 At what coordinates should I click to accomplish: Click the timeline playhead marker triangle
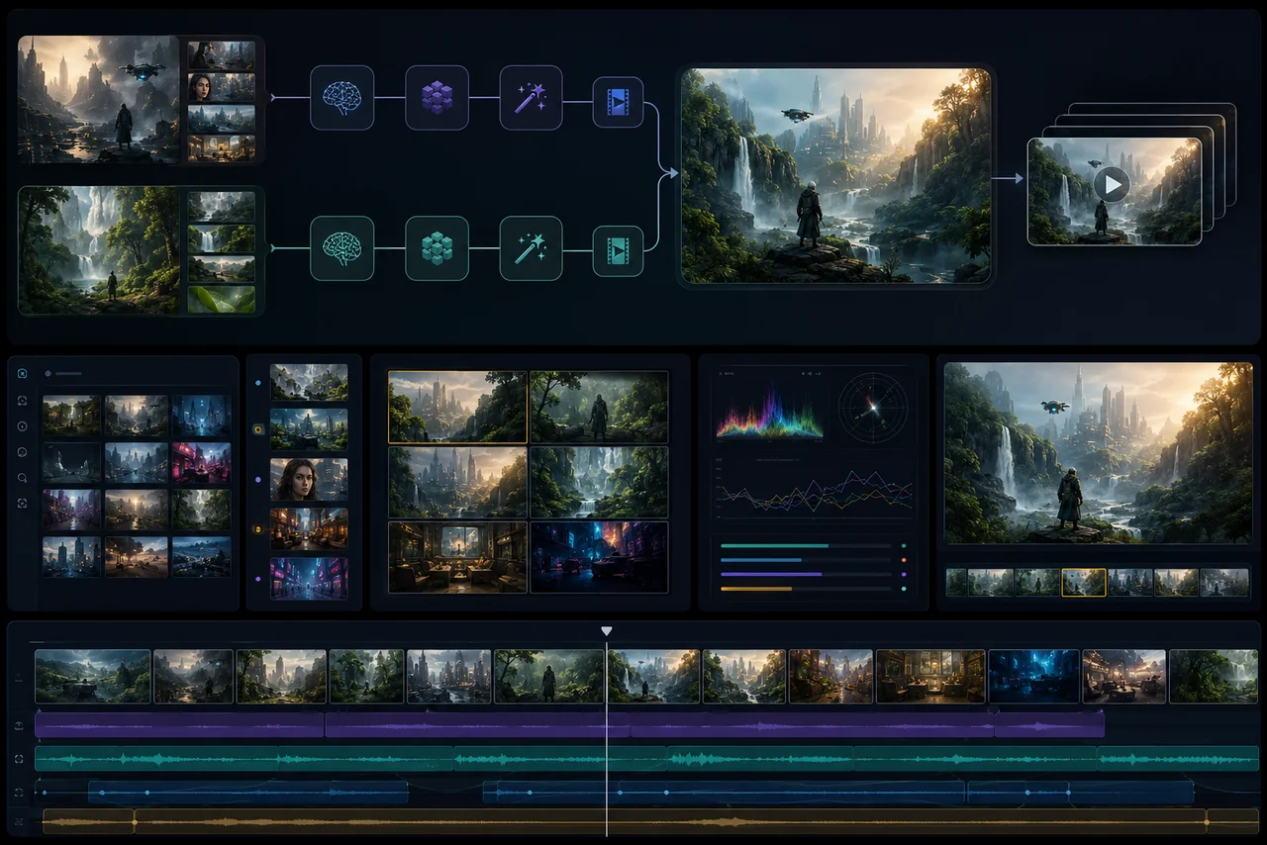607,631
